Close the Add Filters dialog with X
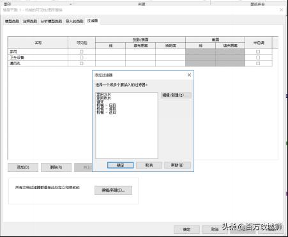This screenshot has width=288, height=237. [x=189, y=75]
